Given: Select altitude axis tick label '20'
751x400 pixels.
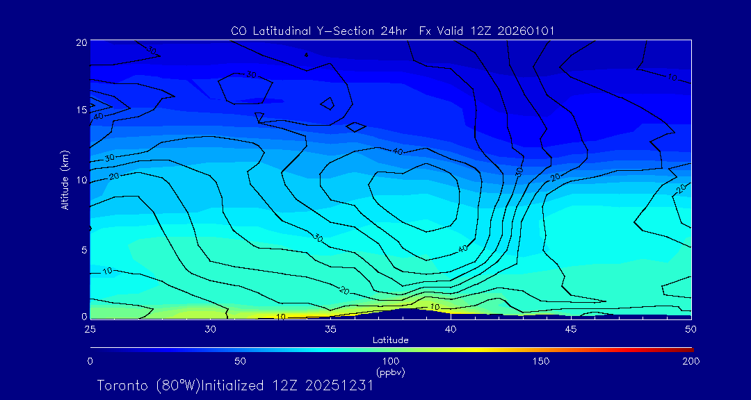Looking at the screenshot, I should coord(82,42).
